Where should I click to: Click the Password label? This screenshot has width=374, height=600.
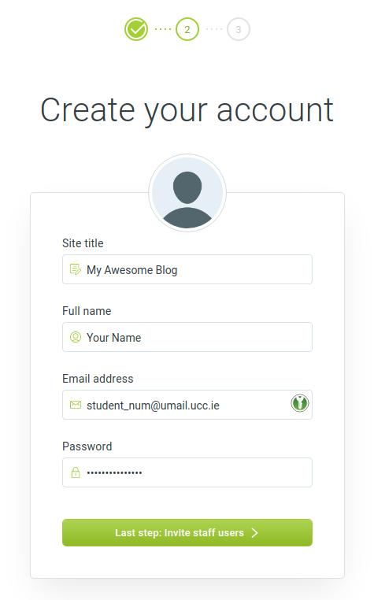click(87, 446)
